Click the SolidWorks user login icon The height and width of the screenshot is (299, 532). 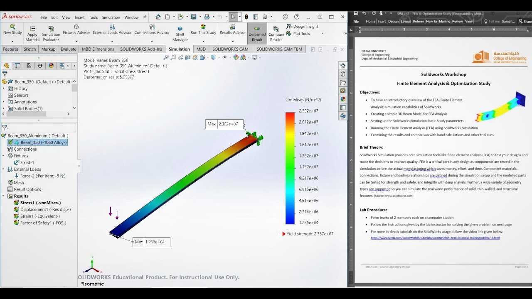pos(285,17)
